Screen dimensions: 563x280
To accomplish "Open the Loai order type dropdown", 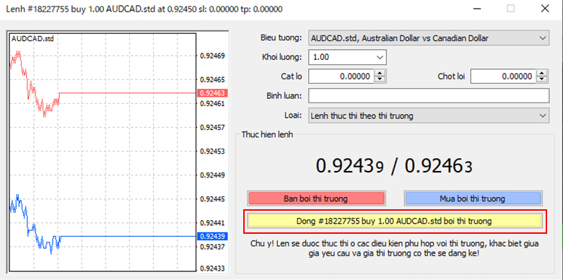I will coord(429,116).
